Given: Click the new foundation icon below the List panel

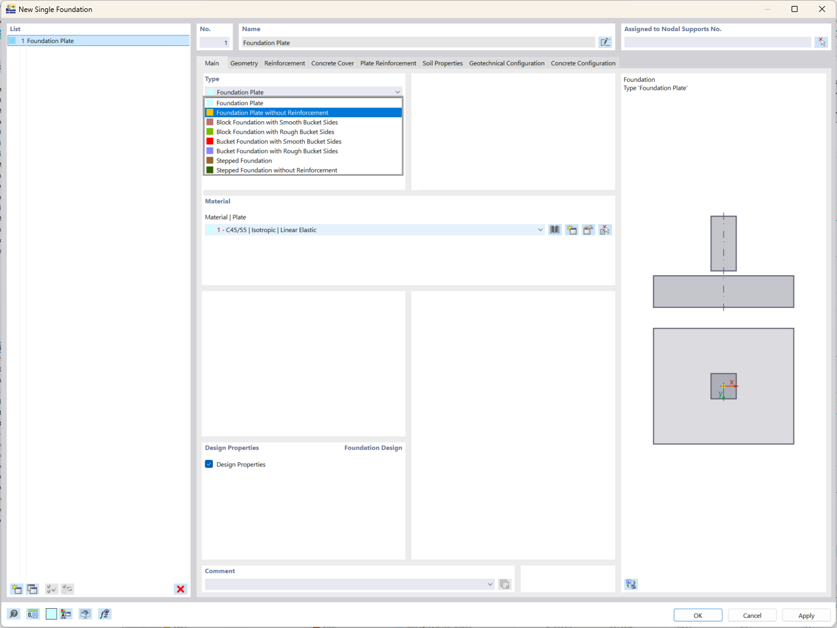Looking at the screenshot, I should (16, 589).
